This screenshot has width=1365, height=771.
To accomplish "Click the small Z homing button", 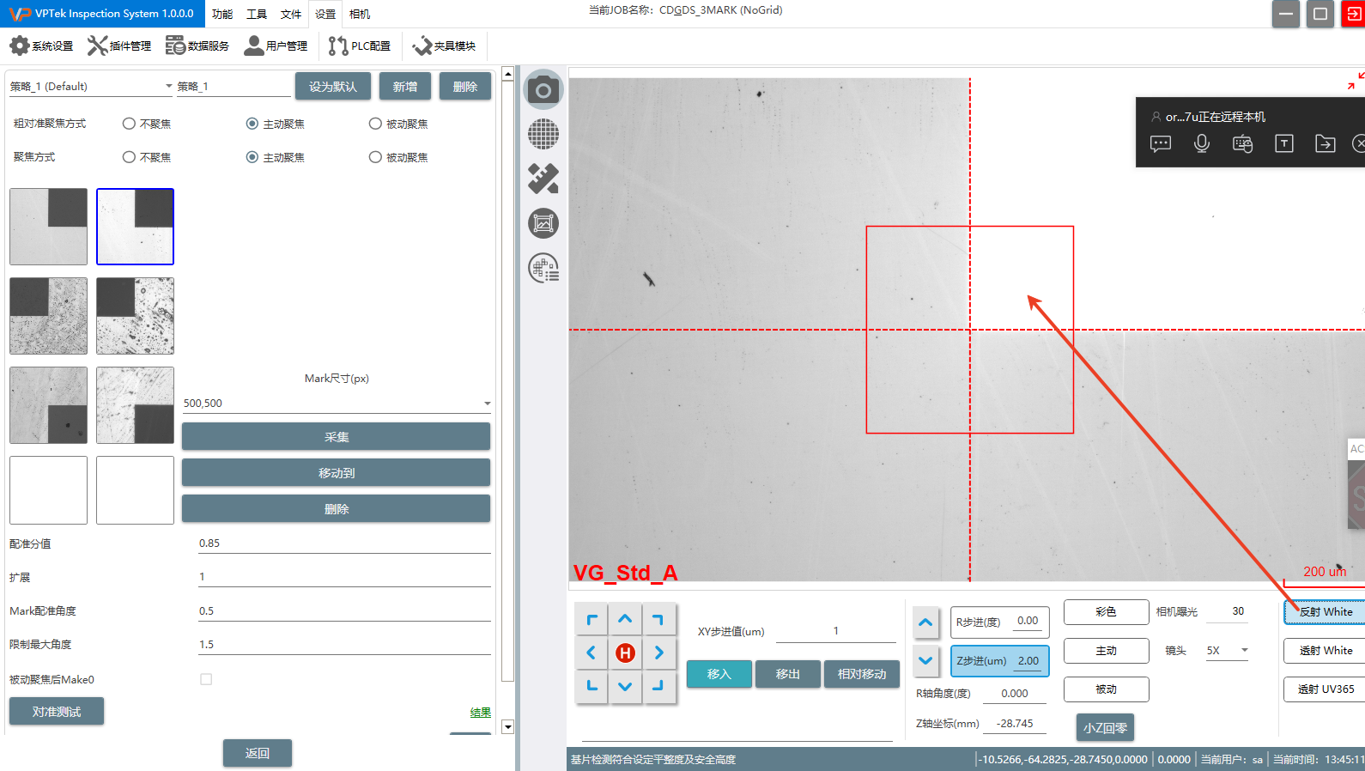I will click(1105, 727).
